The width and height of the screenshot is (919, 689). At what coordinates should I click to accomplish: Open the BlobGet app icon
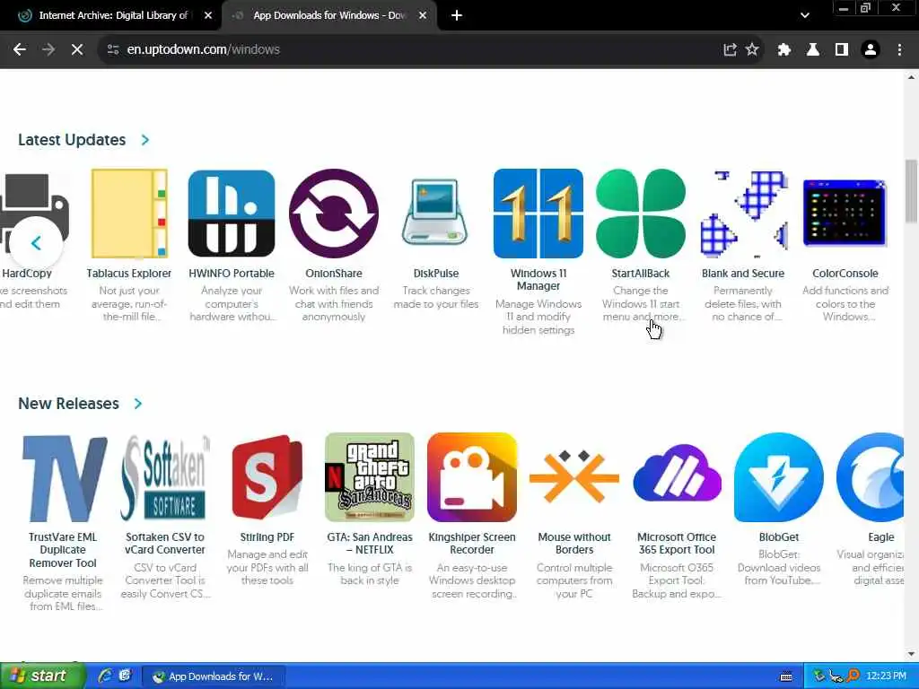(778, 477)
